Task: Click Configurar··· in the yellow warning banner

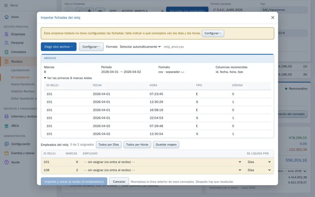Action: [213, 33]
